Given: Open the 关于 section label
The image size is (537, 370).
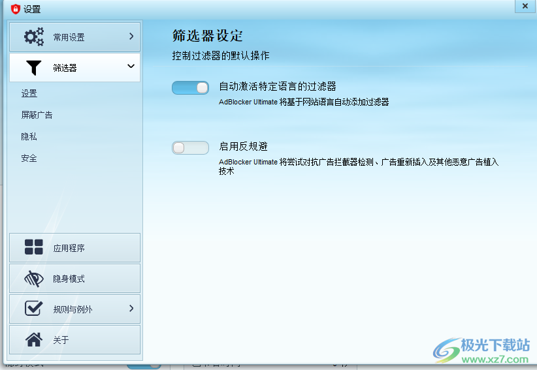Looking at the screenshot, I should click(x=61, y=340).
